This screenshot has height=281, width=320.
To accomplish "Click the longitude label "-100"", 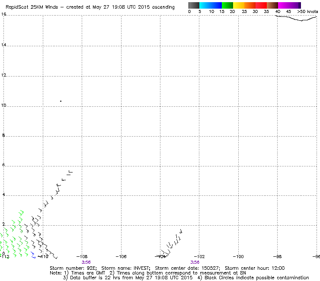I will click(238, 256).
